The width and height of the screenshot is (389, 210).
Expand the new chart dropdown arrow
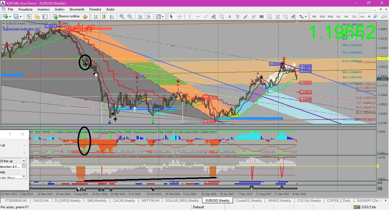[x=10, y=17]
